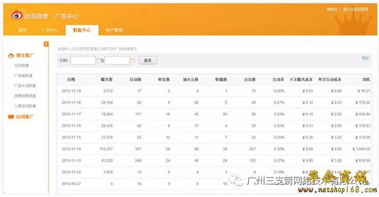Open 广告计划数据 in the sidebar

pos(25,86)
